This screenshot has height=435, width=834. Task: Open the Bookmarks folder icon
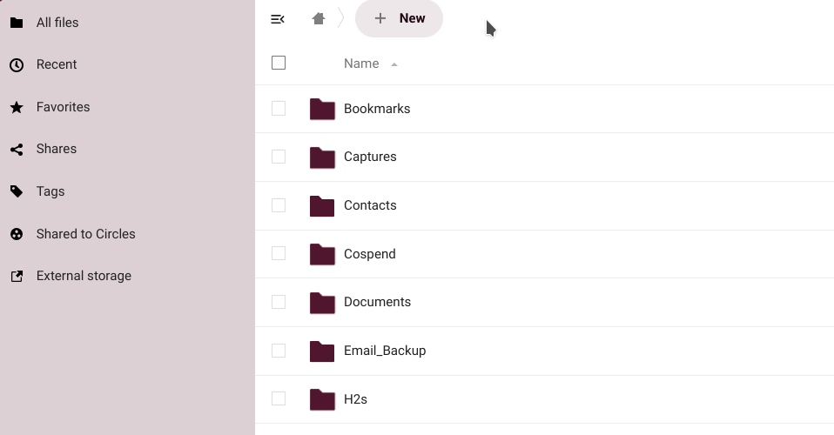point(322,109)
